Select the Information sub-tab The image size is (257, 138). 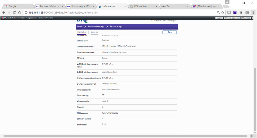[82, 32]
